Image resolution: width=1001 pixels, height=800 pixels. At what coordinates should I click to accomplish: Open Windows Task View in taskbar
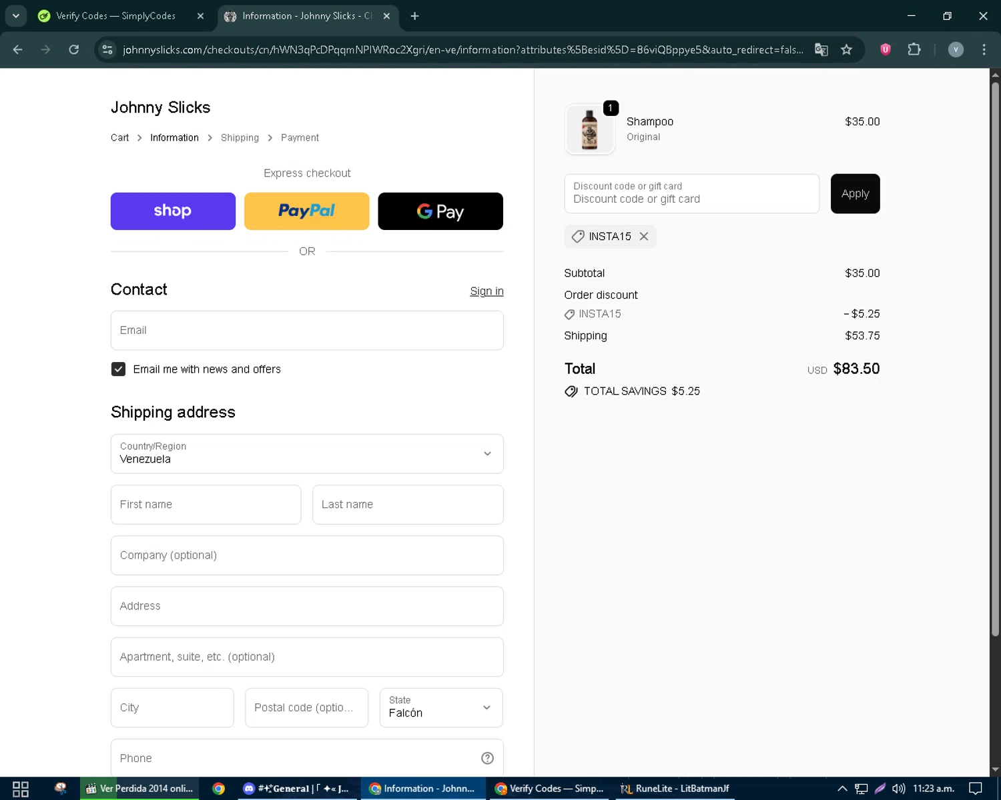click(21, 789)
